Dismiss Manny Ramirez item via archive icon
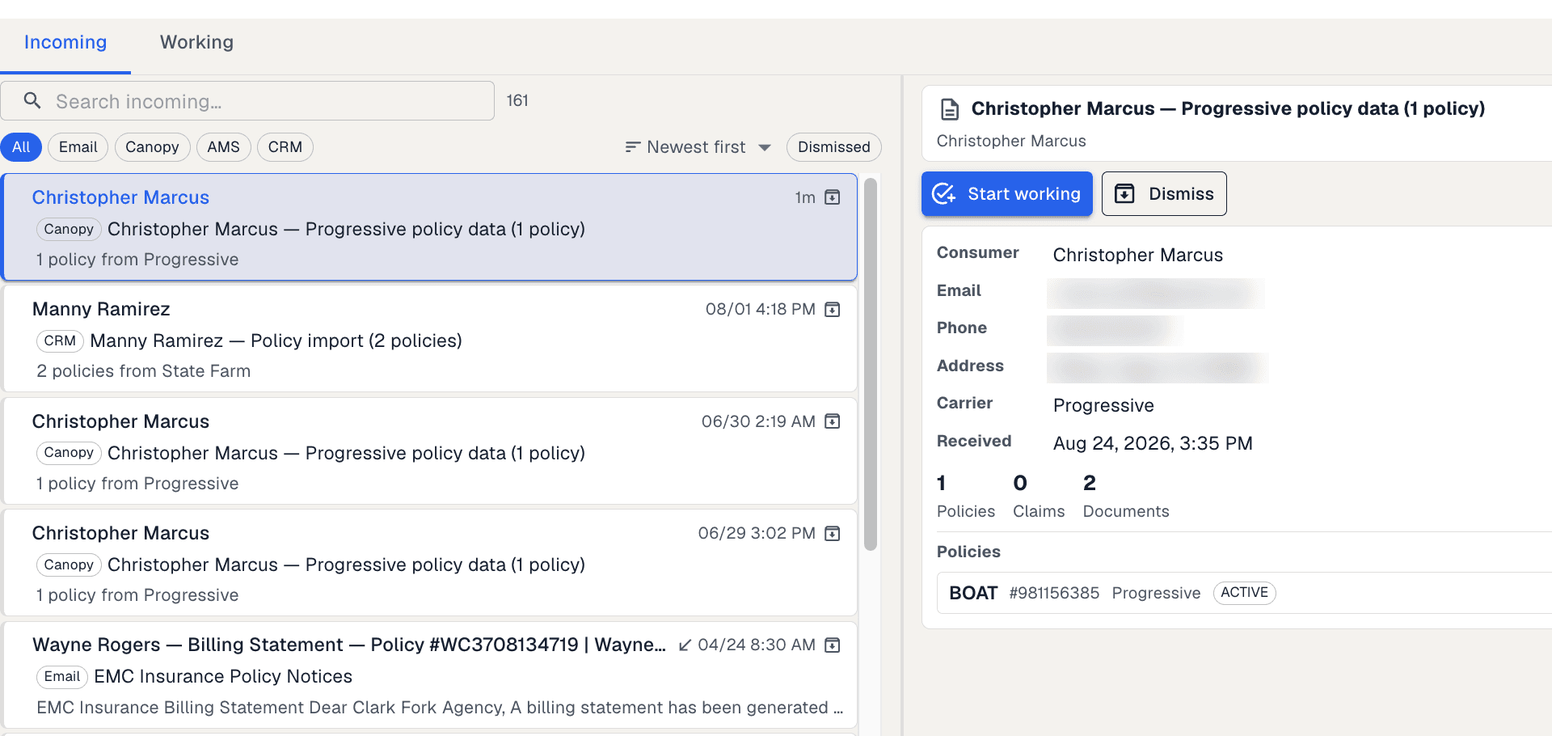 point(833,310)
